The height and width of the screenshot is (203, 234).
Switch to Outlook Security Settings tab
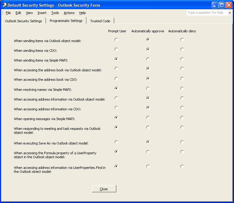click(x=23, y=21)
